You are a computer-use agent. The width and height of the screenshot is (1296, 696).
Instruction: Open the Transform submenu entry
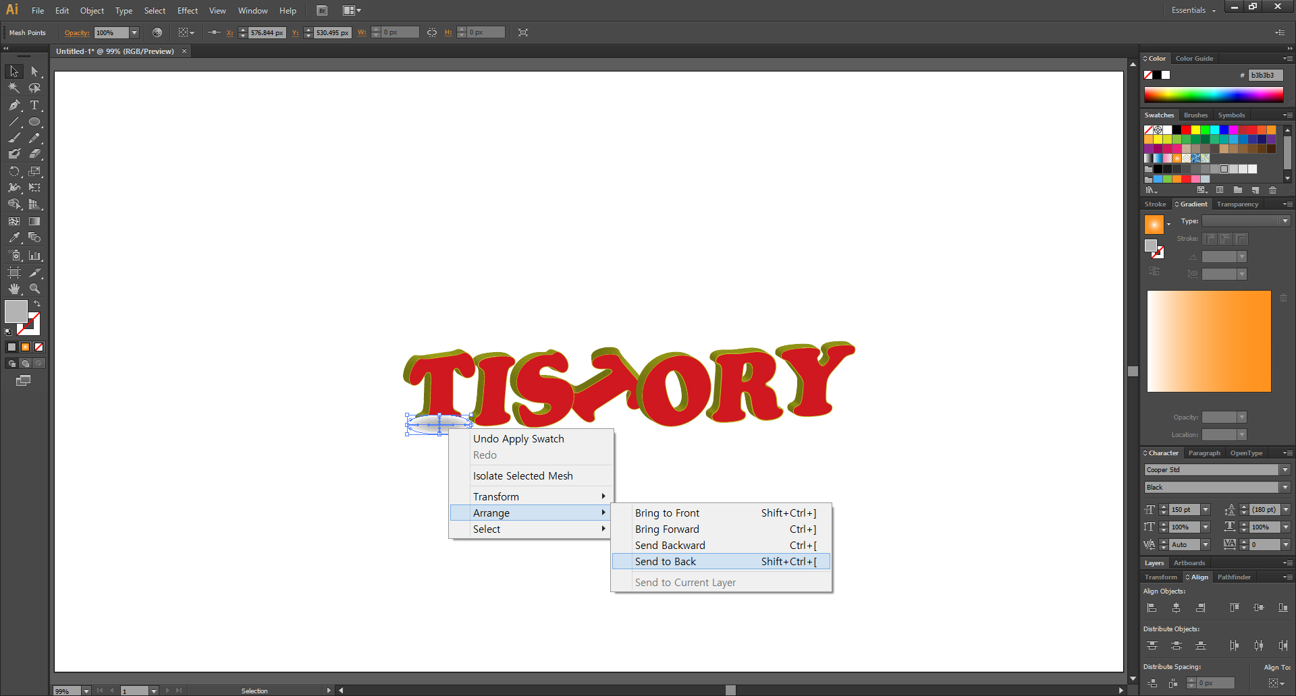[531, 496]
